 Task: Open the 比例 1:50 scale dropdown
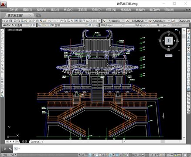coord(9,155)
